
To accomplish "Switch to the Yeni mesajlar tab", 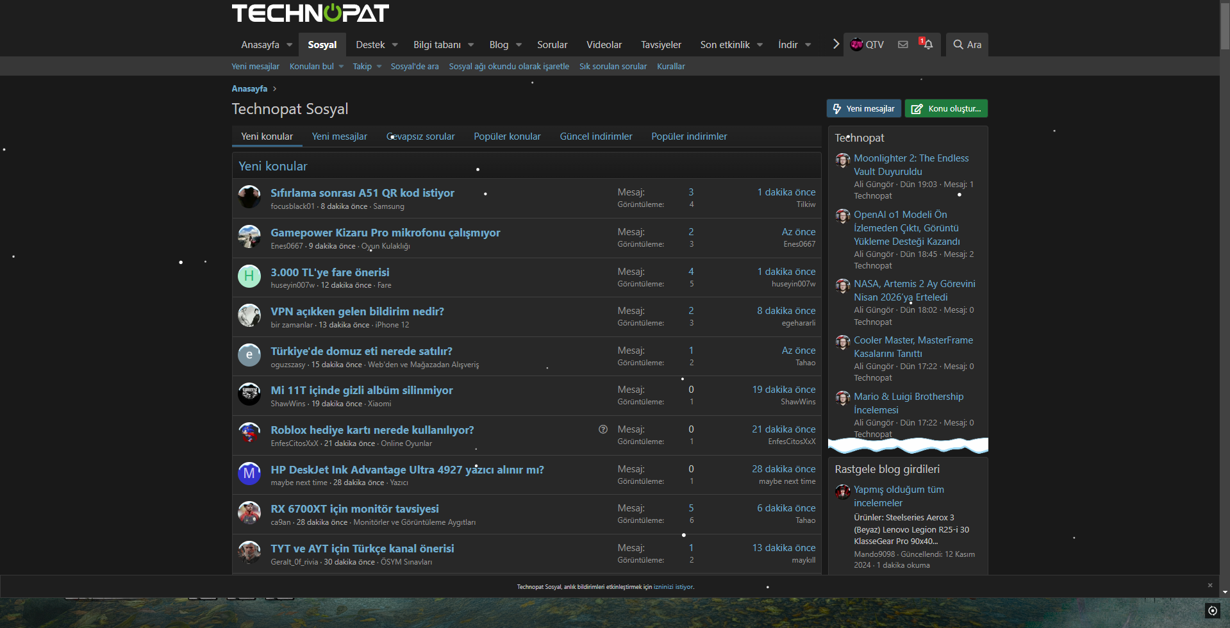I will [340, 136].
